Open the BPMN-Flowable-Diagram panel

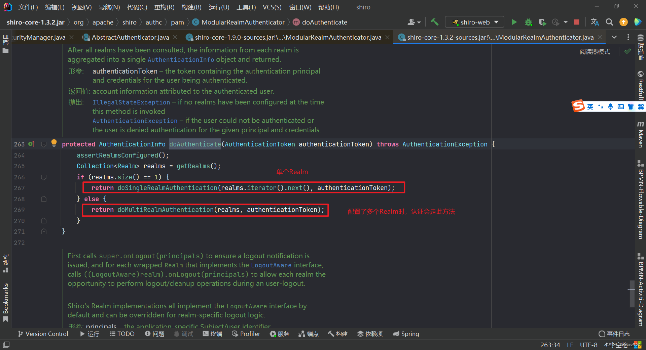point(641,200)
